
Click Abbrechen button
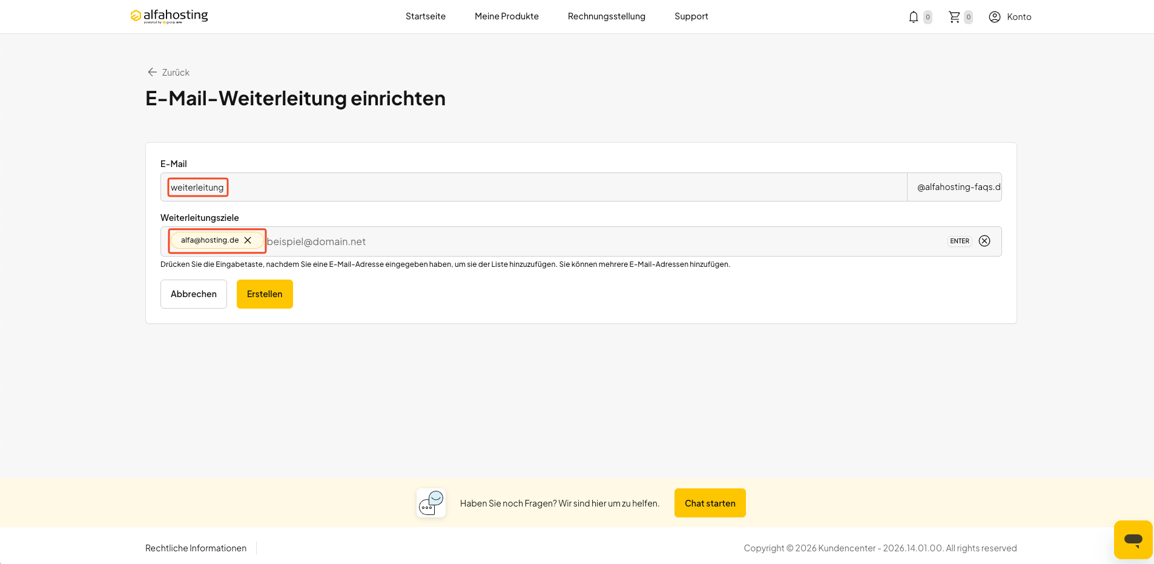(x=194, y=294)
